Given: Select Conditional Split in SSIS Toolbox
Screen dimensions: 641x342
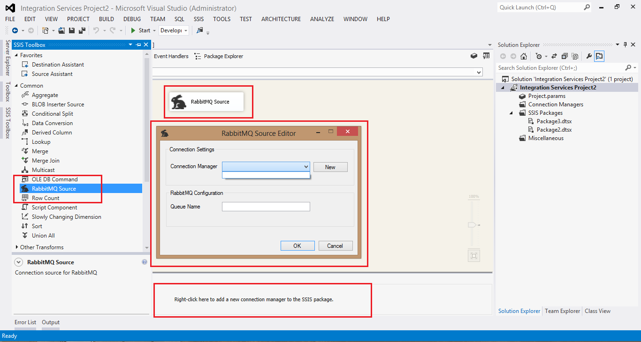Looking at the screenshot, I should (x=53, y=114).
